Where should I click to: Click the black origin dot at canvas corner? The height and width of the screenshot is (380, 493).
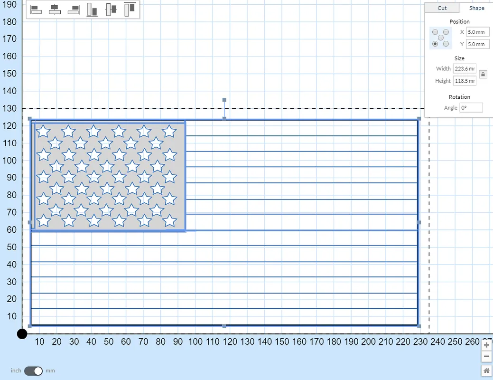click(x=22, y=334)
